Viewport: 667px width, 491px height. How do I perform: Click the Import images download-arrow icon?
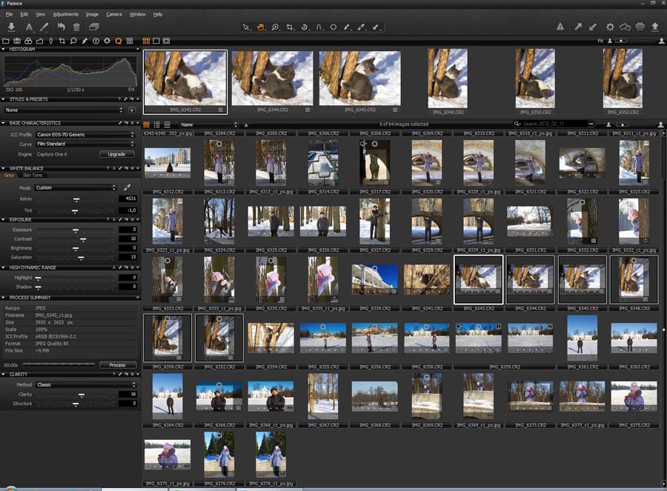click(x=11, y=27)
